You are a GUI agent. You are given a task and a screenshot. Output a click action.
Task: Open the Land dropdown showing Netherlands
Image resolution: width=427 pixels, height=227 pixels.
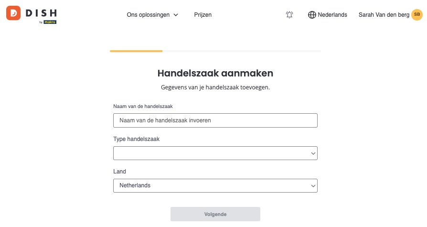click(215, 185)
